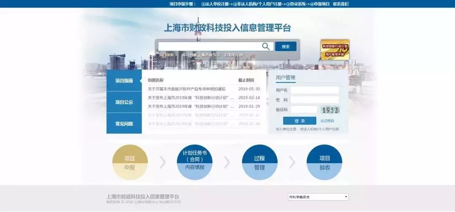Image resolution: width=455 pixels, height=212 pixels.
Task: Click hot search term 科技创新
Action: pyautogui.click(x=189, y=55)
